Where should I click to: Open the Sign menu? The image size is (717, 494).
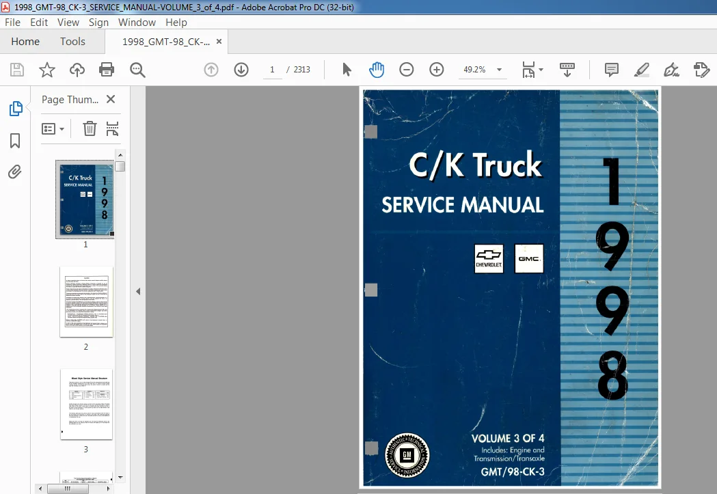pos(98,23)
